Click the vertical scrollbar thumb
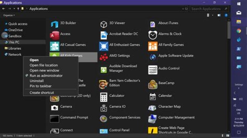Image resolution: width=247 pixels, height=138 pixels. click(x=229, y=30)
